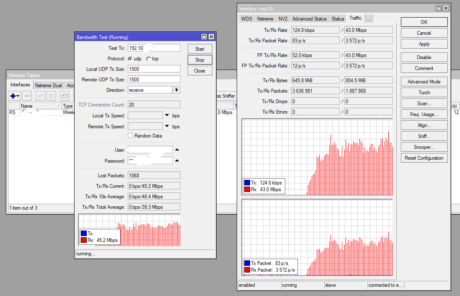Open the Nstreme Dual tab

coord(48,85)
